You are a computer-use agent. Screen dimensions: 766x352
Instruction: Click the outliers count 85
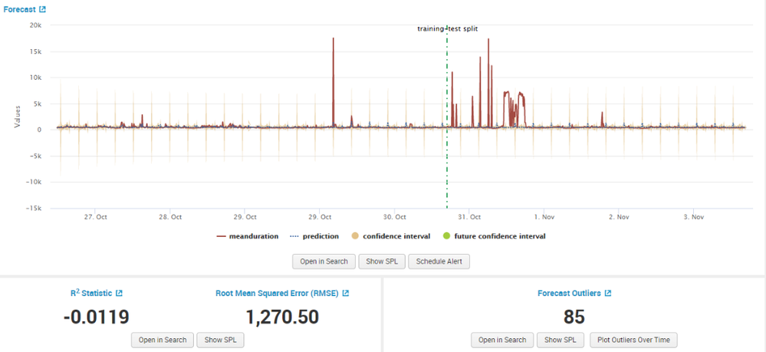(x=574, y=317)
